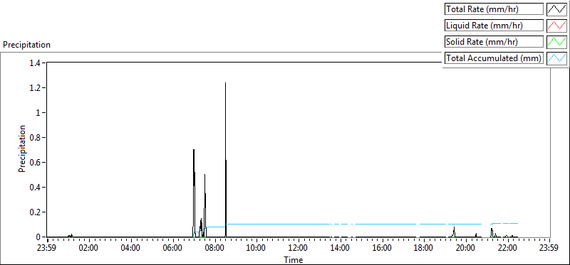Click the small rate peak near 19:30
Screen dimensions: 570x265
(x=454, y=232)
